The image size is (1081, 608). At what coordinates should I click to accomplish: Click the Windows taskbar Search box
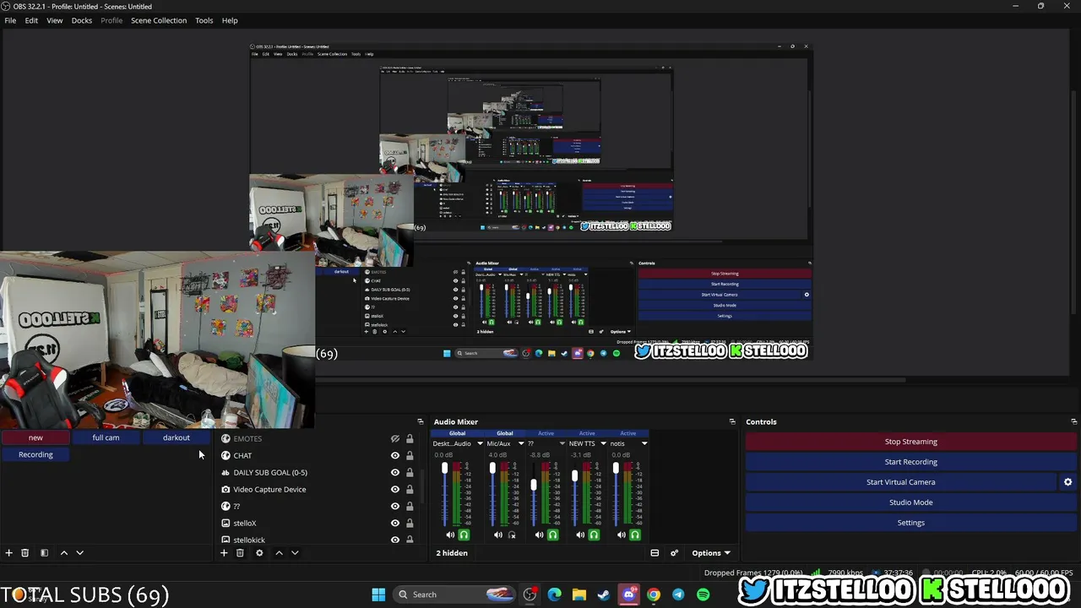pos(454,594)
